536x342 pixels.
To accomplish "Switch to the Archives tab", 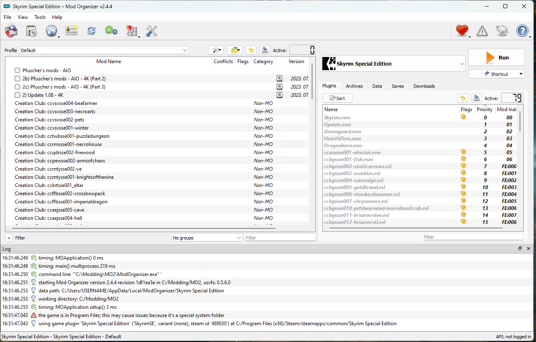I will [354, 86].
